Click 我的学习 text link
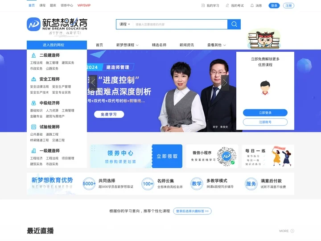This screenshot has height=241, width=321. [213, 5]
